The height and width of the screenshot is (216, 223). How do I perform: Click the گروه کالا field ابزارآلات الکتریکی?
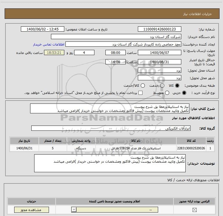coord(111,128)
